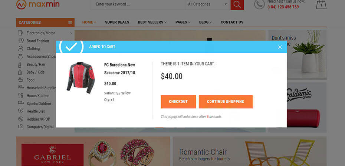Click the red jacket product thumbnail
This screenshot has height=166, width=345.
coord(81,78)
